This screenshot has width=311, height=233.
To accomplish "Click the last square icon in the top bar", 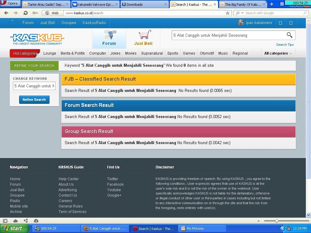I will pyautogui.click(x=291, y=23).
